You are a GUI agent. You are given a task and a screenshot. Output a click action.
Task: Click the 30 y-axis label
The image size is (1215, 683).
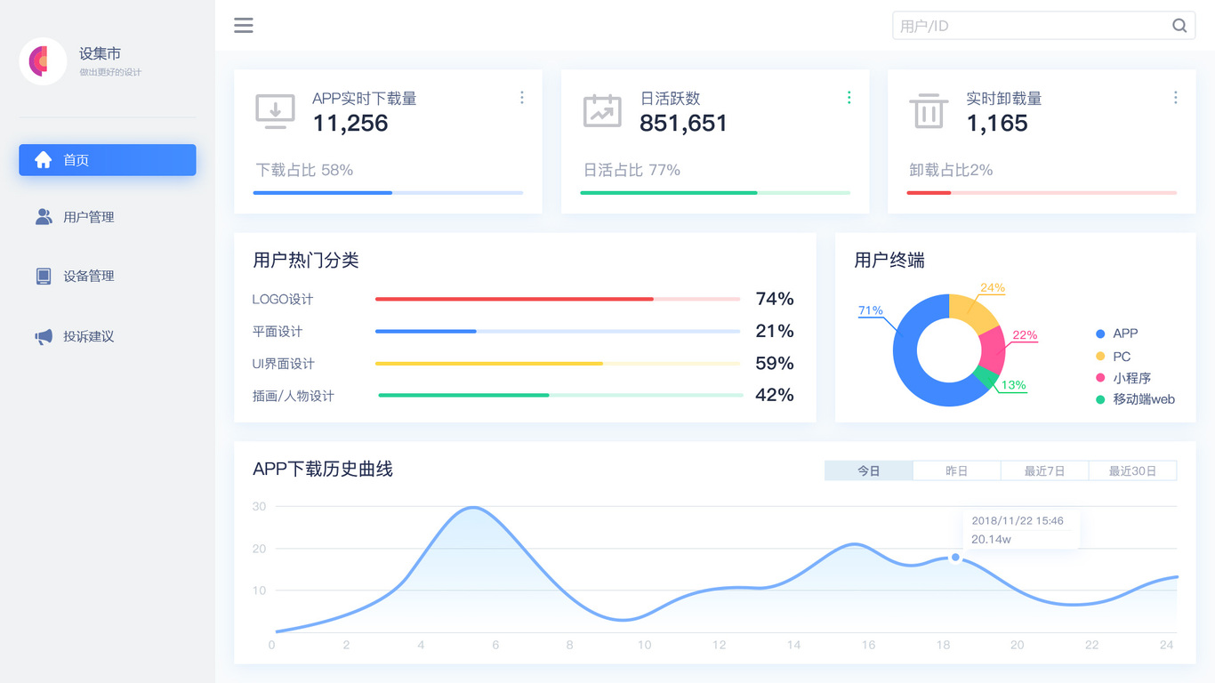pyautogui.click(x=260, y=507)
